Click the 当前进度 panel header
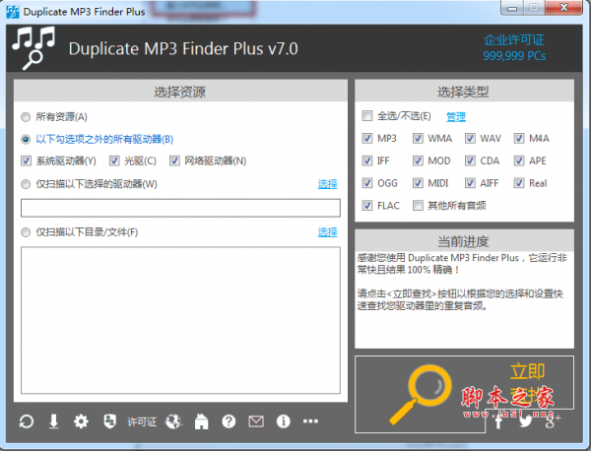Screen dimensions: 591x451 click(x=464, y=241)
